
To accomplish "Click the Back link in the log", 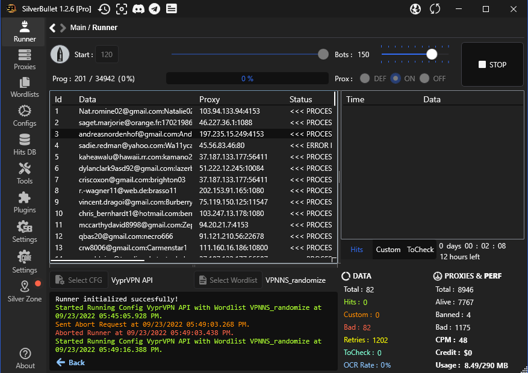I will click(x=70, y=363).
